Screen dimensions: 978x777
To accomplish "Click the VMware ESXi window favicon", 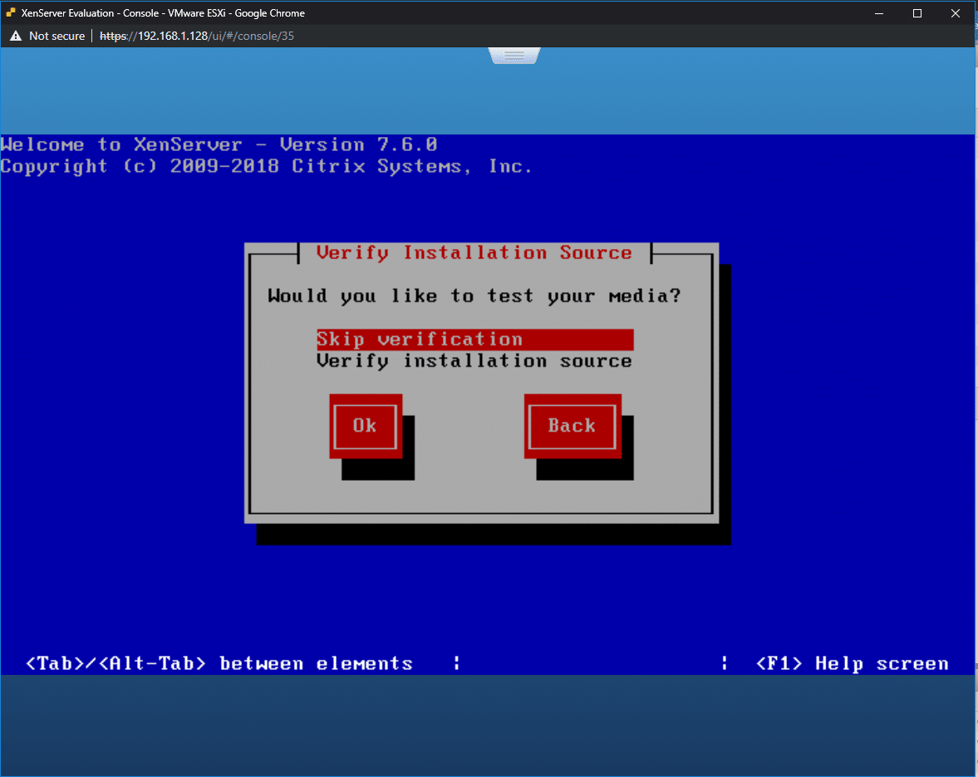I will 11,12.
